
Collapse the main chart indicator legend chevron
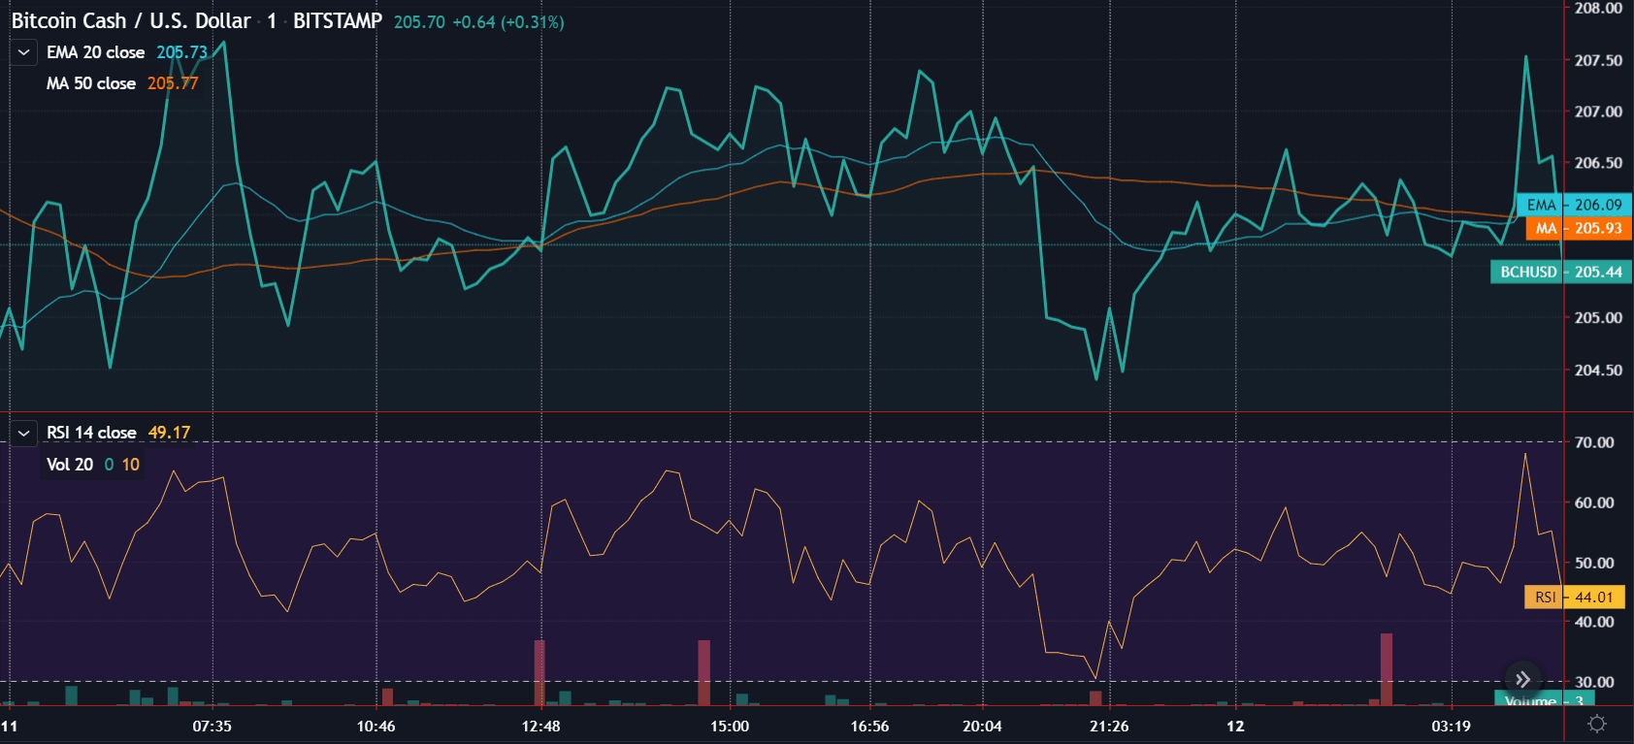tap(24, 52)
